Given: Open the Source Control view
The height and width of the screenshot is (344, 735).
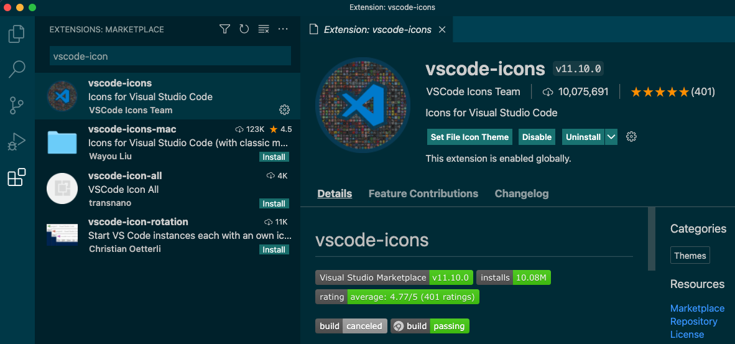Looking at the screenshot, I should [17, 106].
